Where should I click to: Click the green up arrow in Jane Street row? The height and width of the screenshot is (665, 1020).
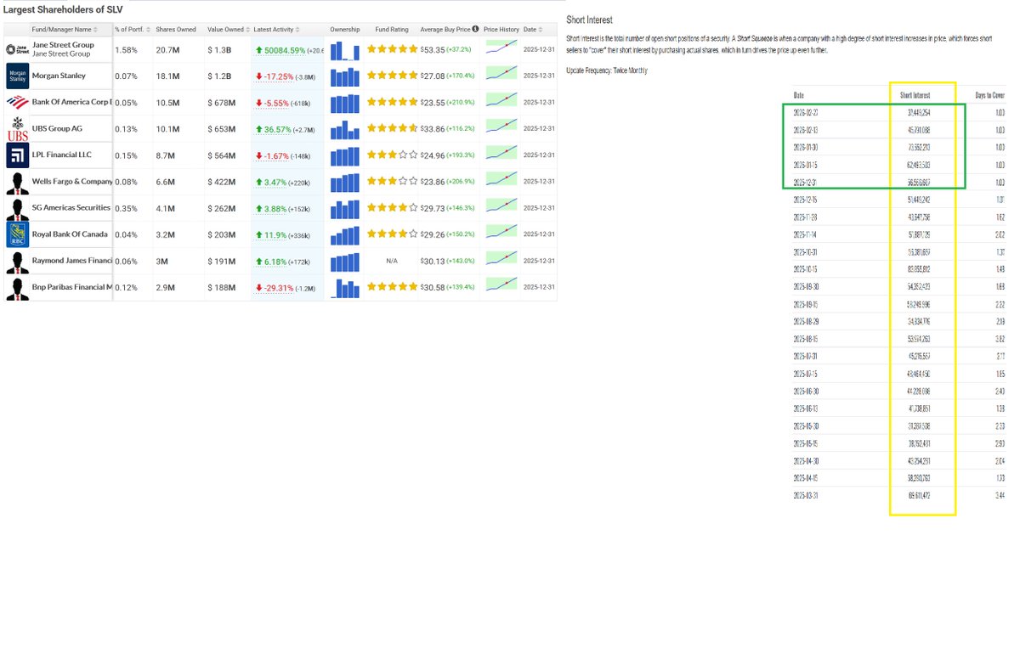tap(259, 50)
